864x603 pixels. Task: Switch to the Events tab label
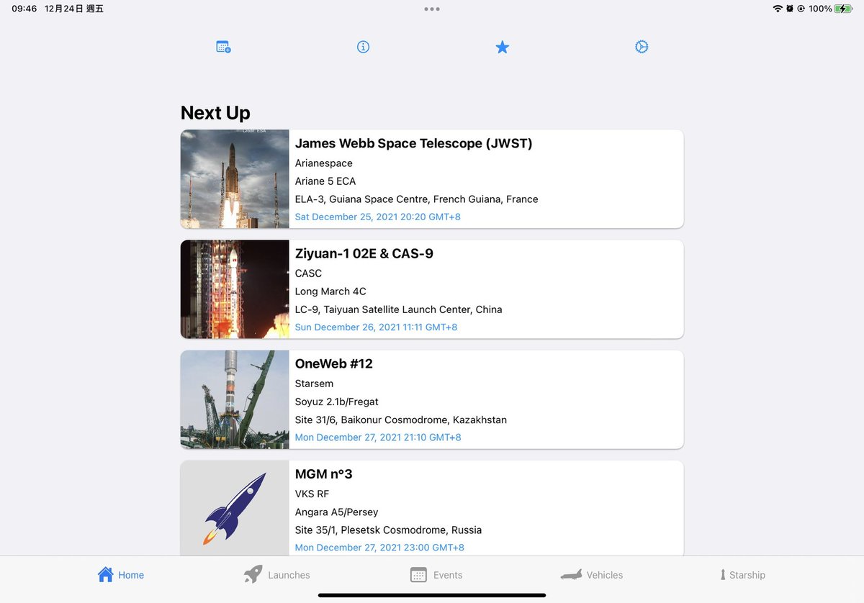click(448, 575)
